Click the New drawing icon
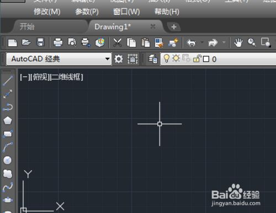The width and height of the screenshot is (276, 213). point(13,43)
